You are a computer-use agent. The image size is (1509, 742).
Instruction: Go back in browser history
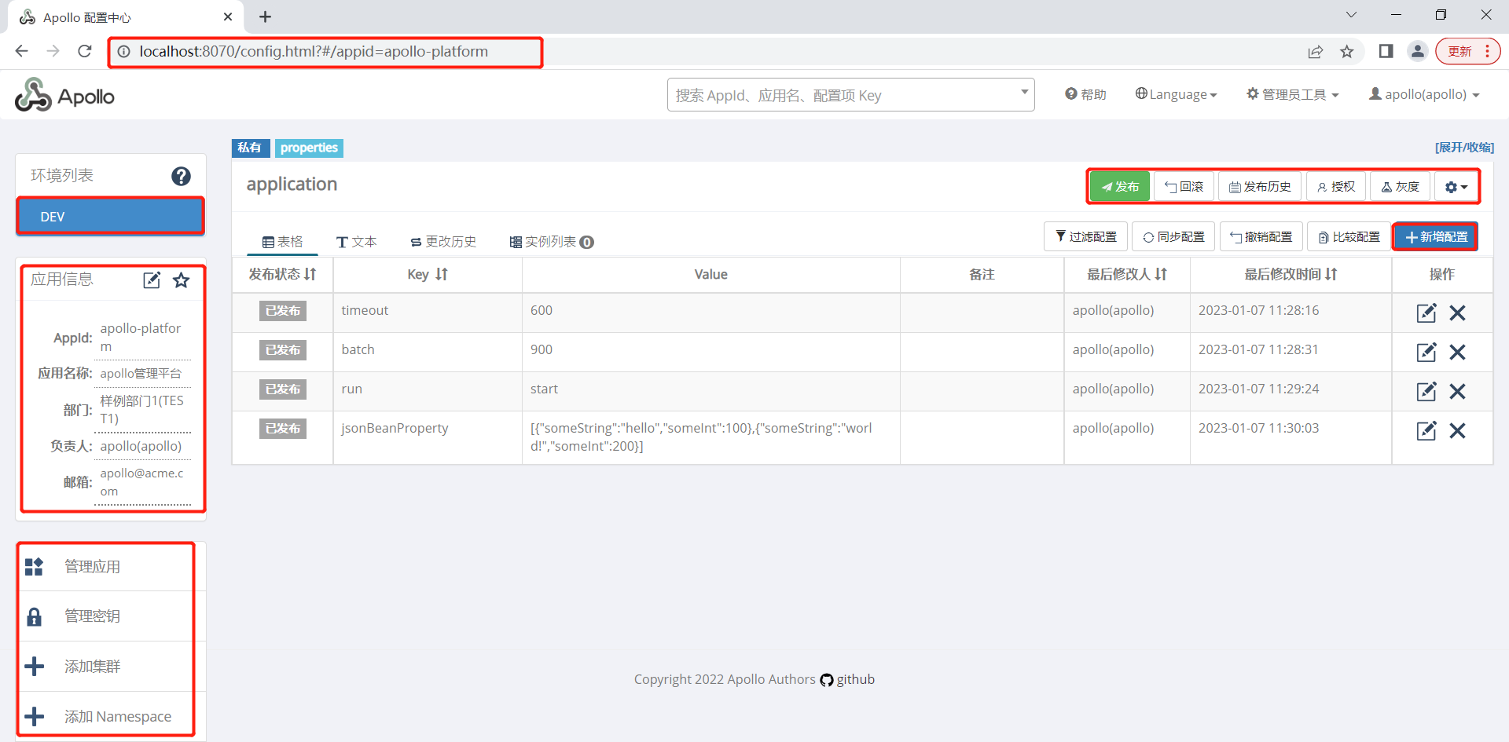[21, 51]
